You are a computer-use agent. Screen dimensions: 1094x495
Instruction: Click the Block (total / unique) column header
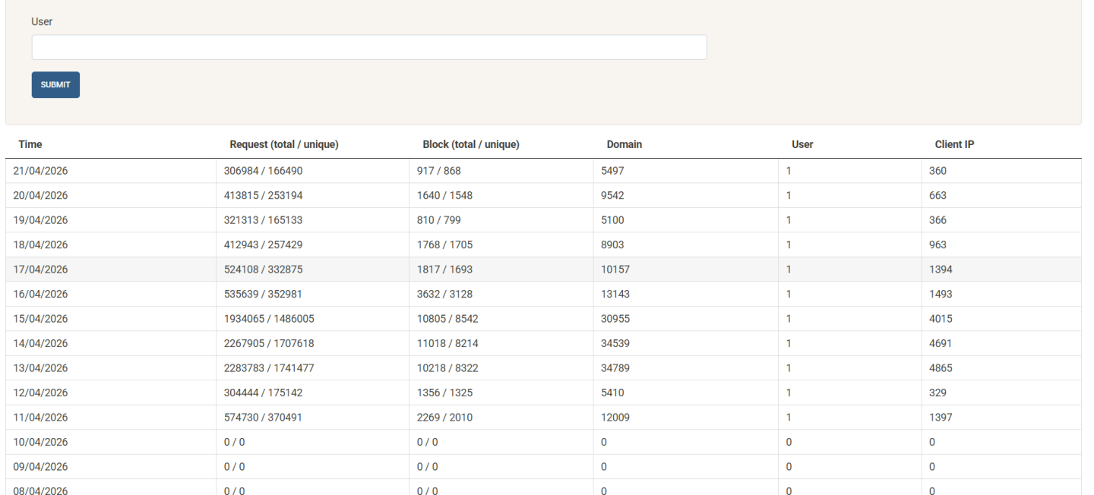[470, 144]
